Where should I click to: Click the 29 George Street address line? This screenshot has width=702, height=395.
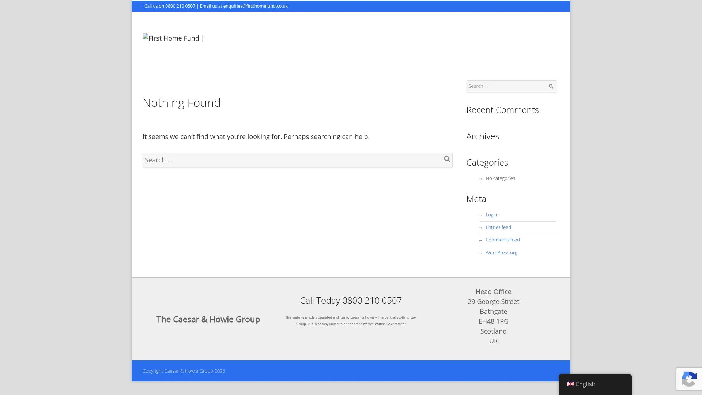pos(493,302)
